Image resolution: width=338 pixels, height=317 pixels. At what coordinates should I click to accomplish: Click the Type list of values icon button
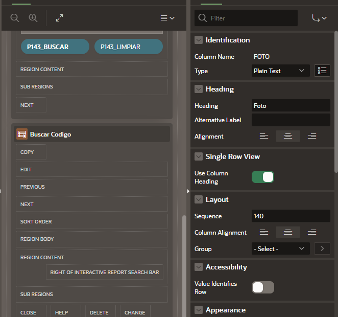tap(322, 71)
